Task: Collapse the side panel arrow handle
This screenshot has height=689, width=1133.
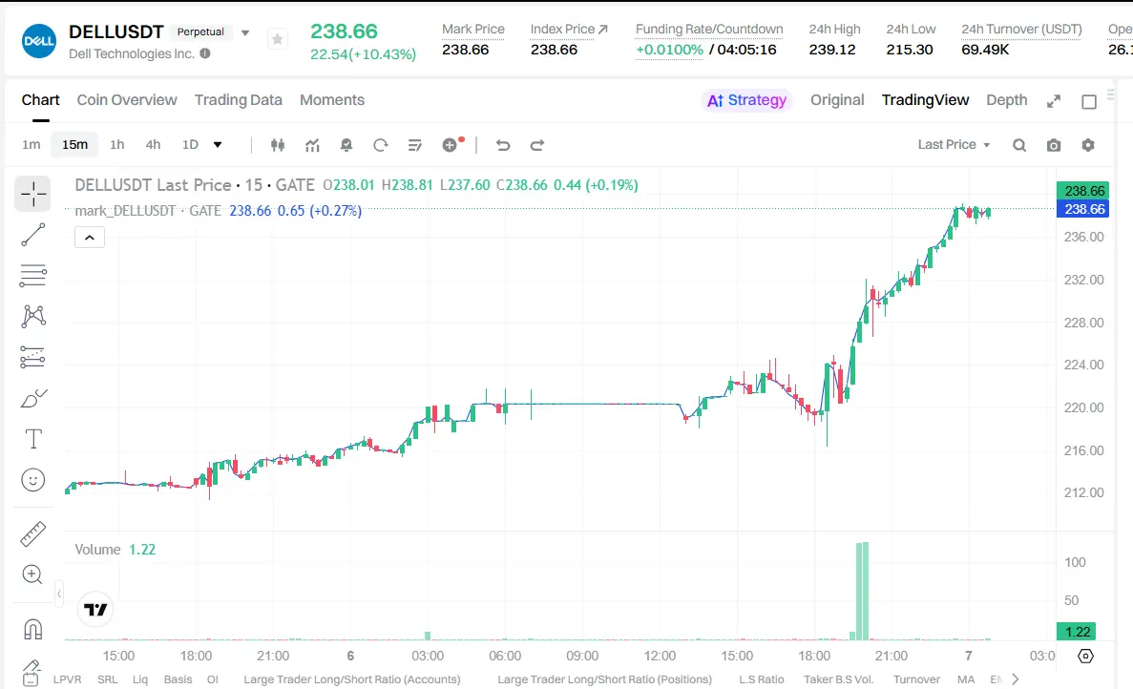Action: pyautogui.click(x=59, y=594)
